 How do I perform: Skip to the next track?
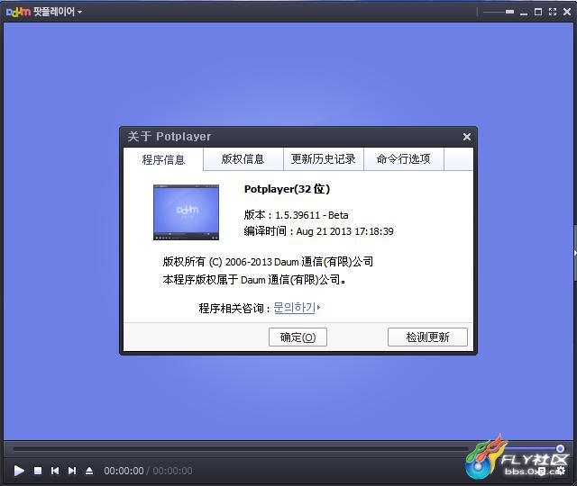click(x=72, y=471)
